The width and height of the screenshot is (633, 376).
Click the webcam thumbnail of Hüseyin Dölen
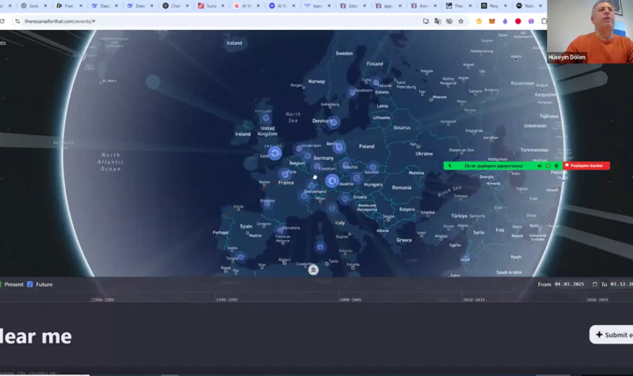(x=589, y=32)
